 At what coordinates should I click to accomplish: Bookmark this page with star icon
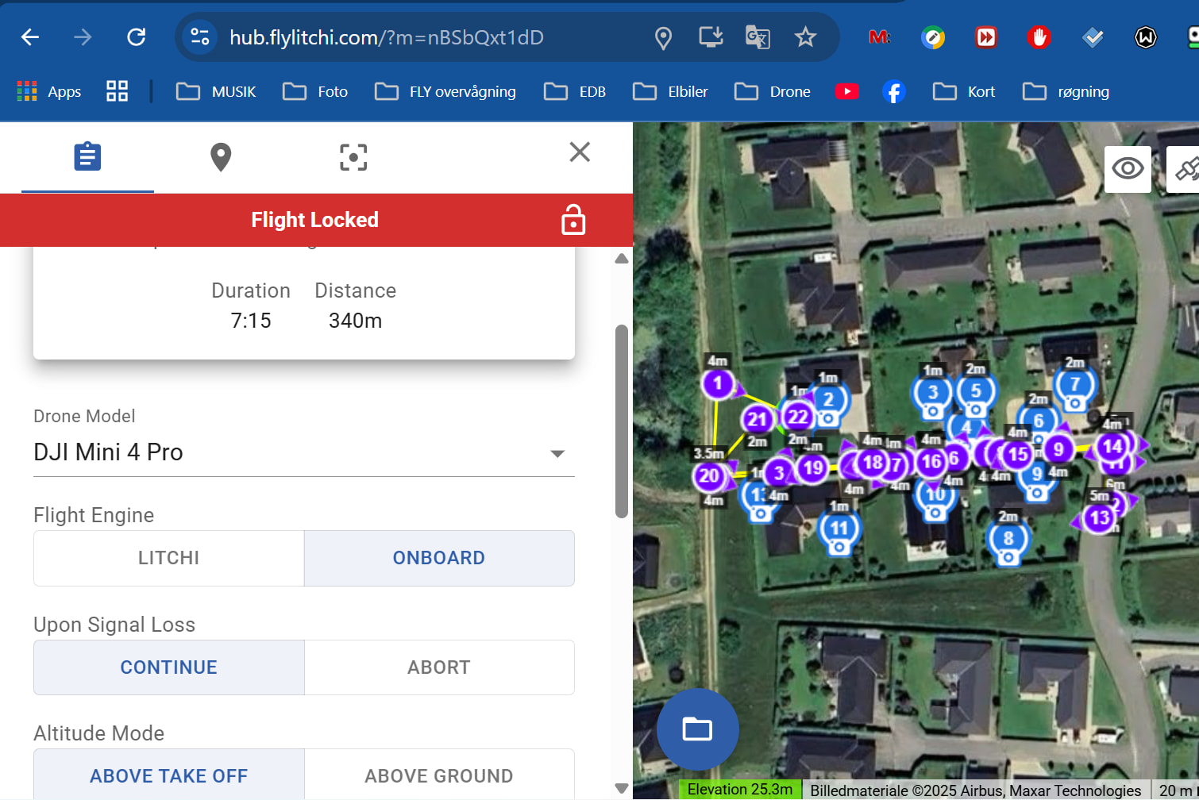(805, 37)
